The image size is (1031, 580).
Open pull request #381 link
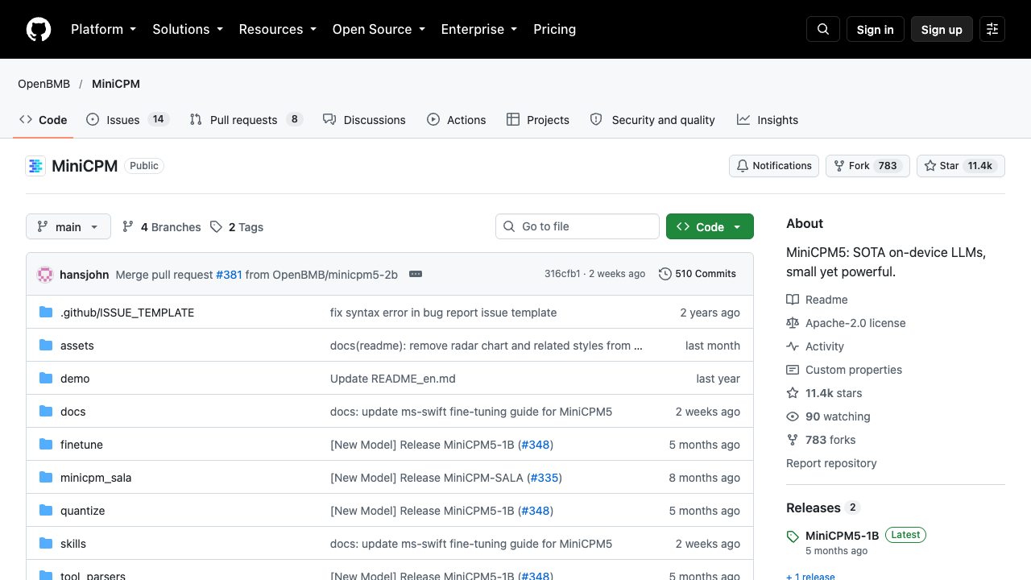229,275
